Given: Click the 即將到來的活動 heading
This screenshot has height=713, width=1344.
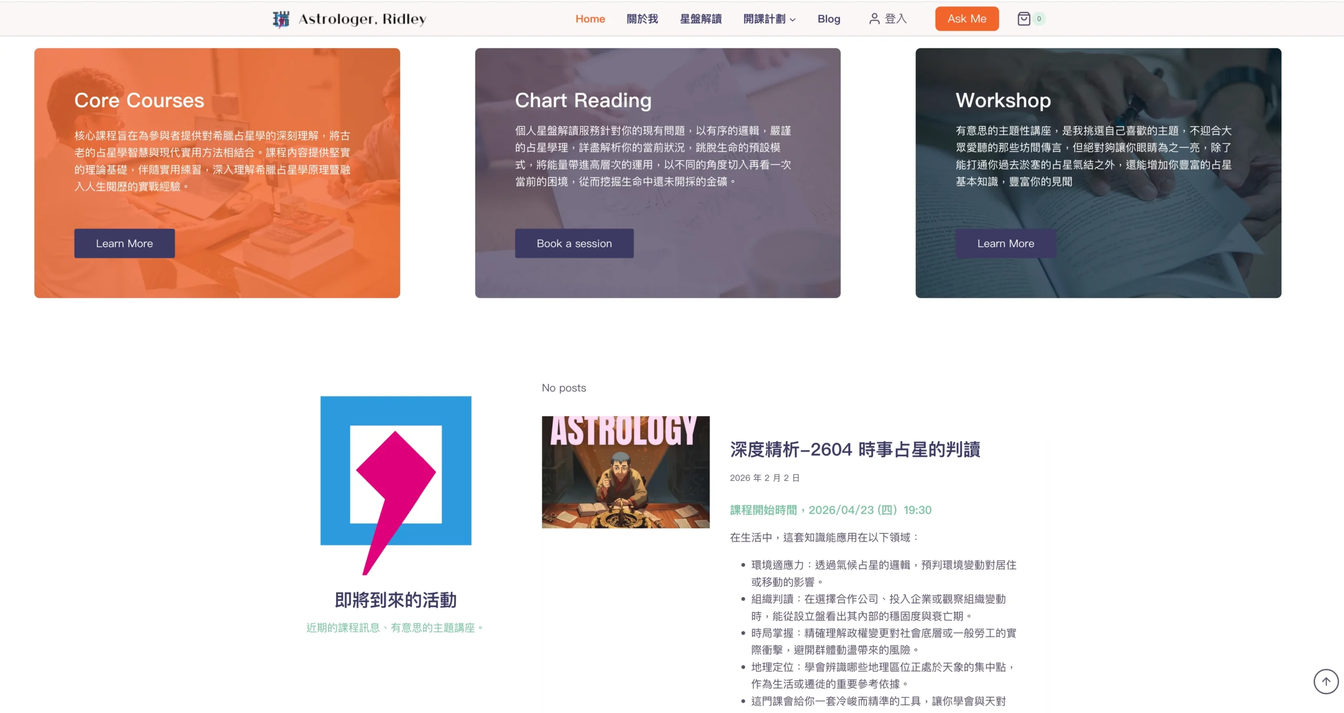Looking at the screenshot, I should (395, 600).
